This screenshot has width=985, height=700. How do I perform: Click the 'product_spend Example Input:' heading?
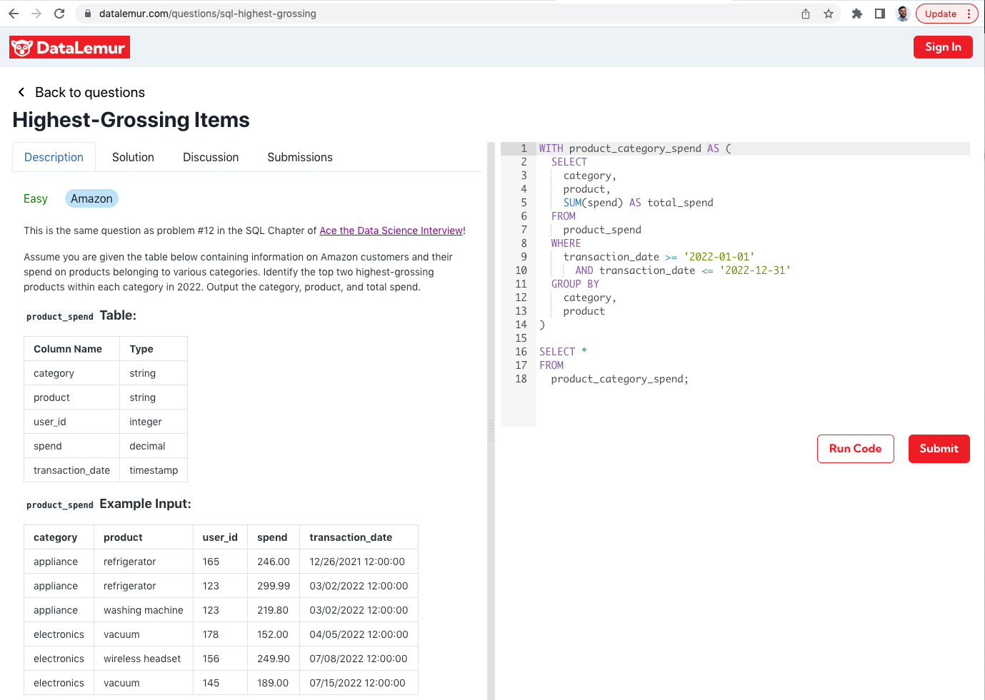109,504
